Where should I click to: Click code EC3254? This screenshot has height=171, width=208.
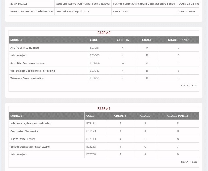94,78
